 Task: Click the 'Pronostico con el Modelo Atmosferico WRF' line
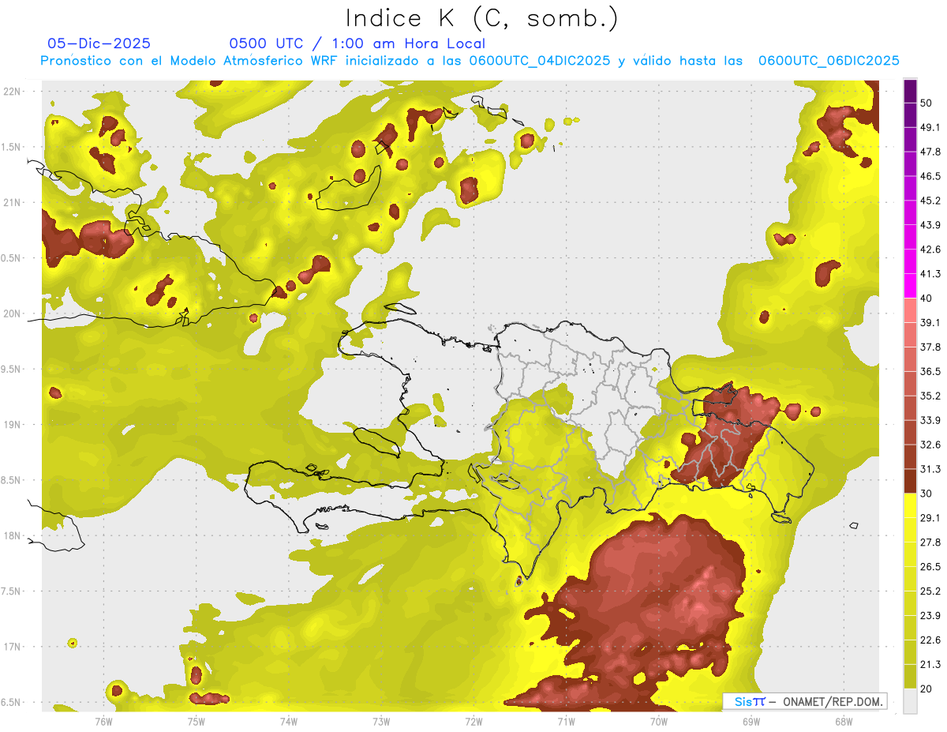(470, 60)
